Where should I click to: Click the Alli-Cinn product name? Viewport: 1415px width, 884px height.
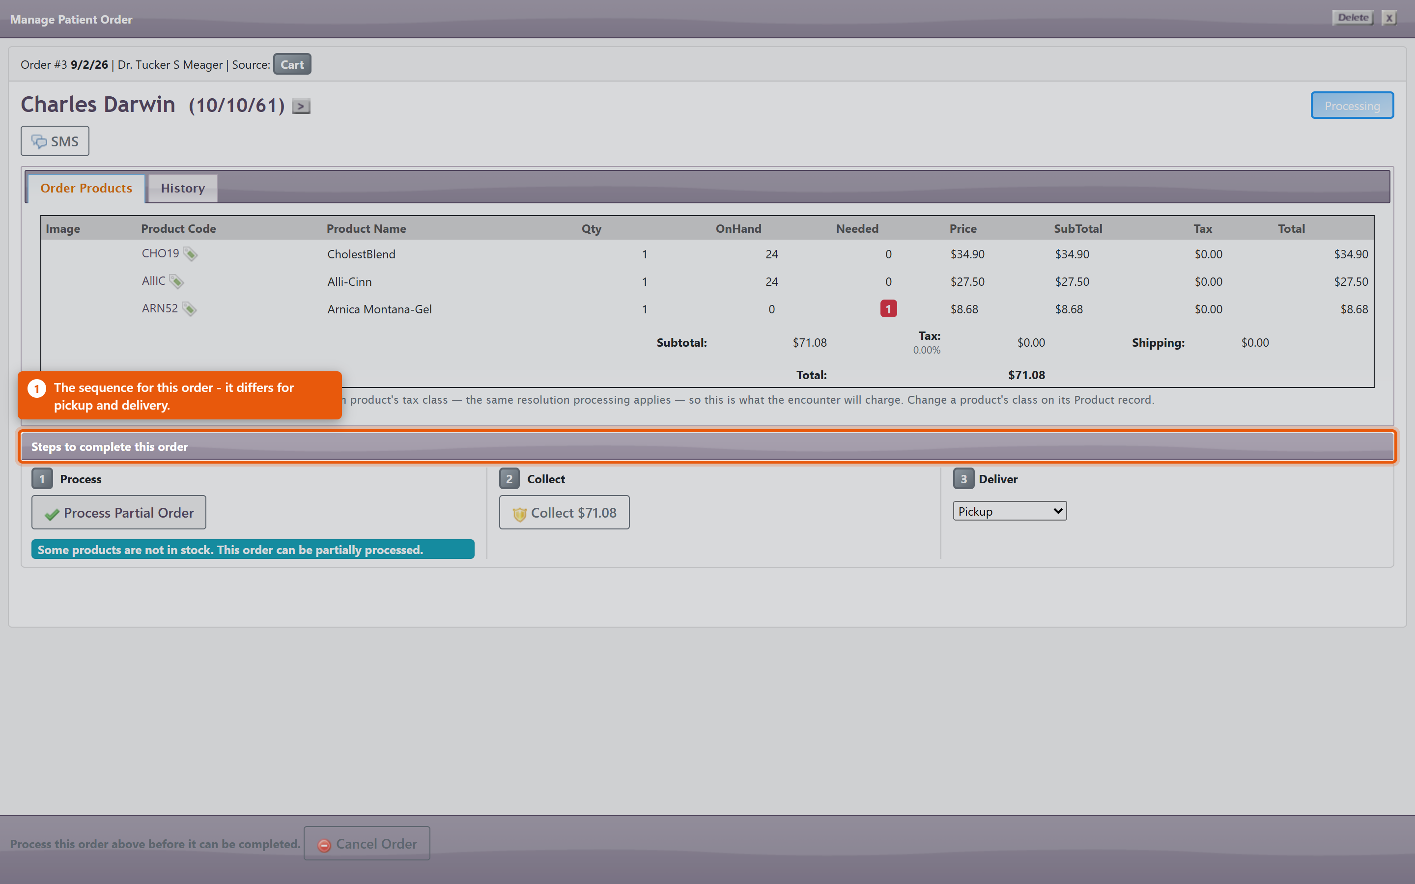350,281
